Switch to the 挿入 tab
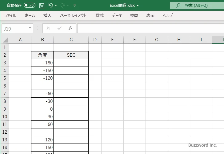The width and height of the screenshot is (224, 154). [47, 15]
